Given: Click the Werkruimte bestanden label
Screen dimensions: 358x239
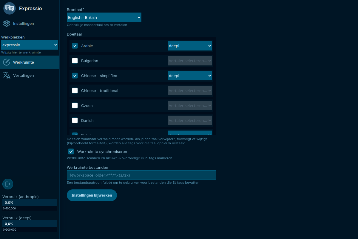Looking at the screenshot, I should point(87,167).
